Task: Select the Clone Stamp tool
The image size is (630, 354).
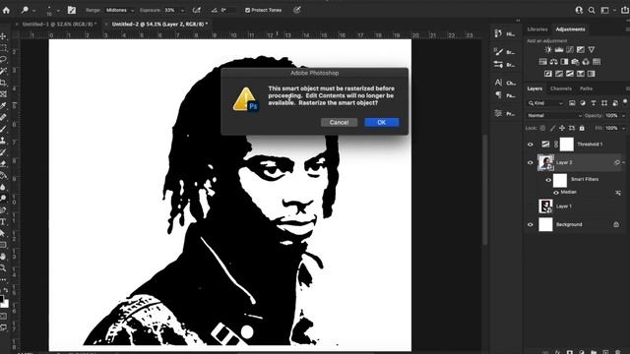Action: [3, 141]
